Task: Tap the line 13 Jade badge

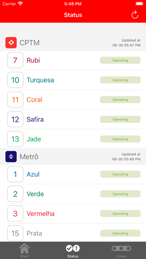Action: click(15, 139)
